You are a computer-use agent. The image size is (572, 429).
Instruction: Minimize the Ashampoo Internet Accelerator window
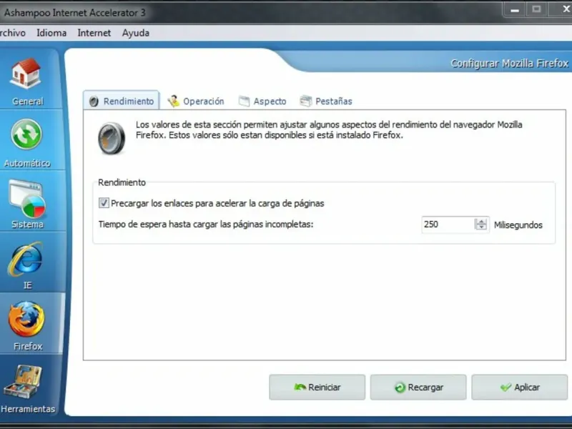[x=515, y=9]
